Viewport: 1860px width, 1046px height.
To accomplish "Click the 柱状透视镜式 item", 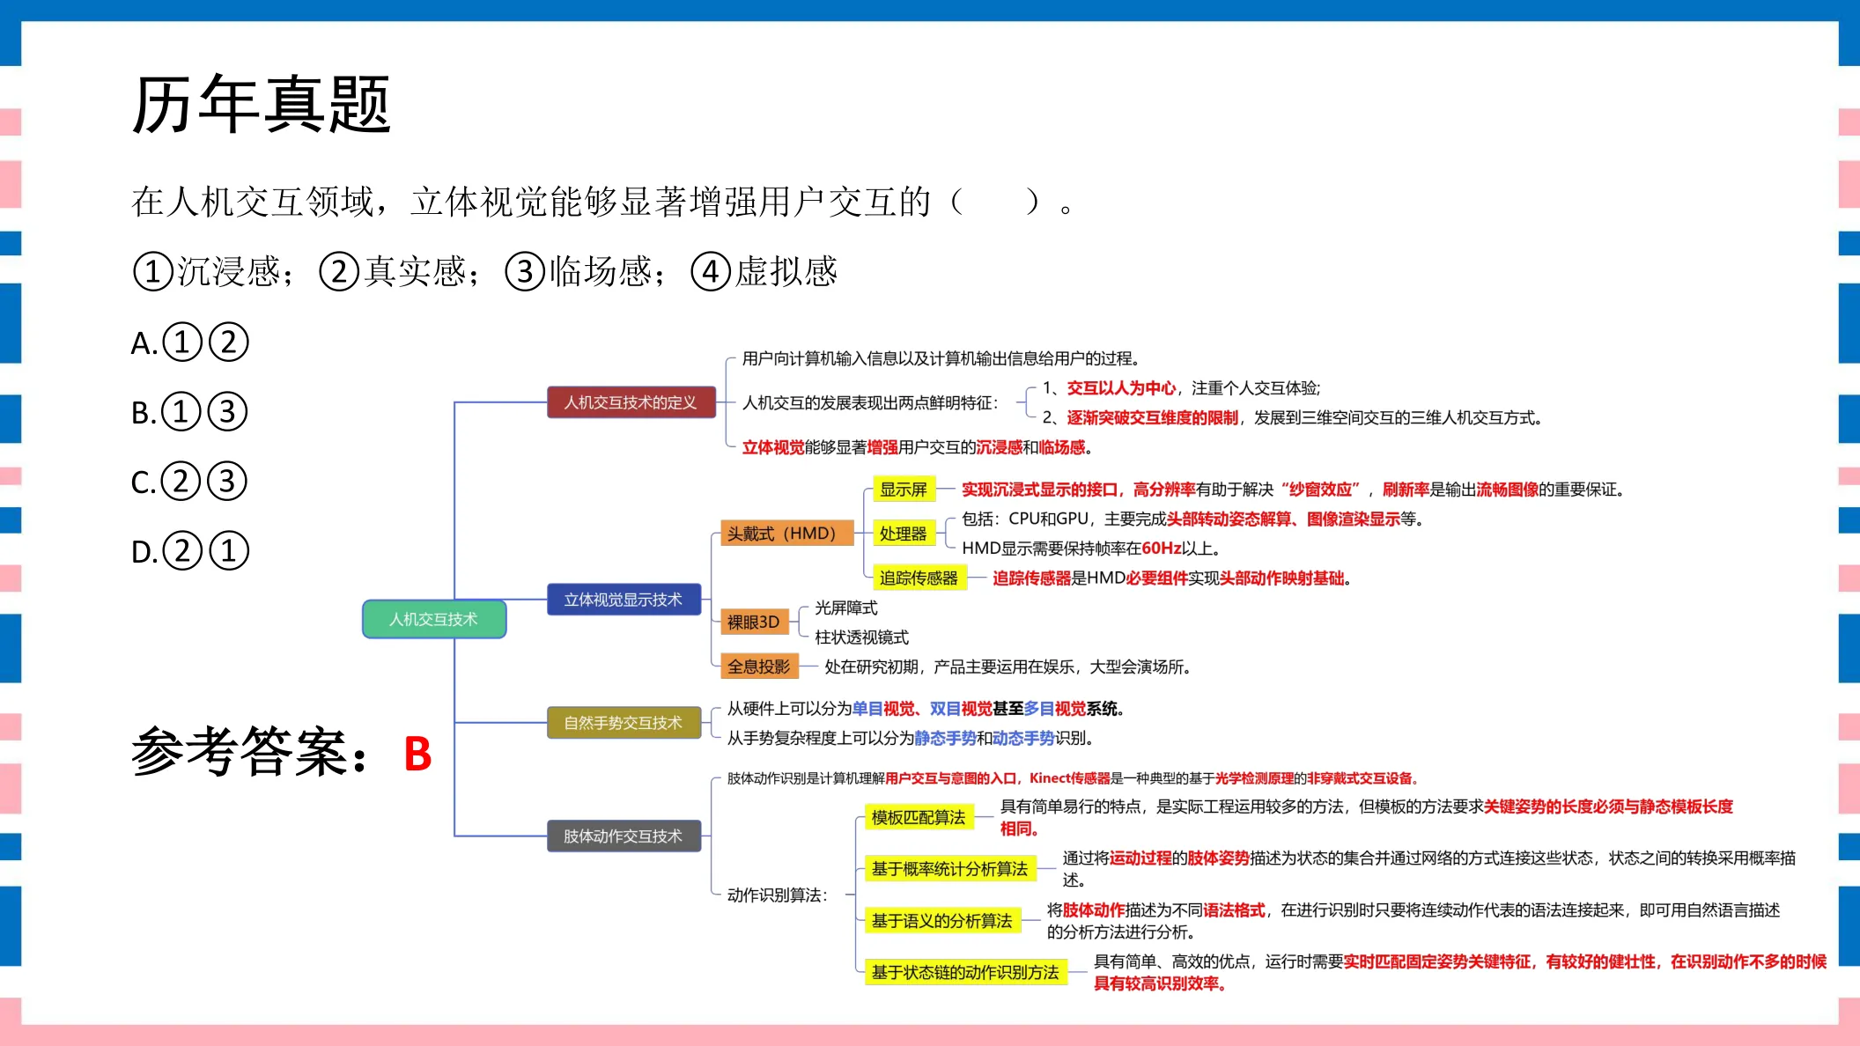I will point(862,637).
